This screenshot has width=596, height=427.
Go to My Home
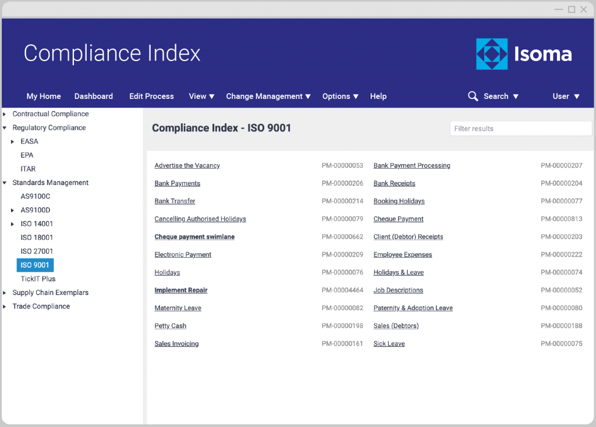pos(44,96)
